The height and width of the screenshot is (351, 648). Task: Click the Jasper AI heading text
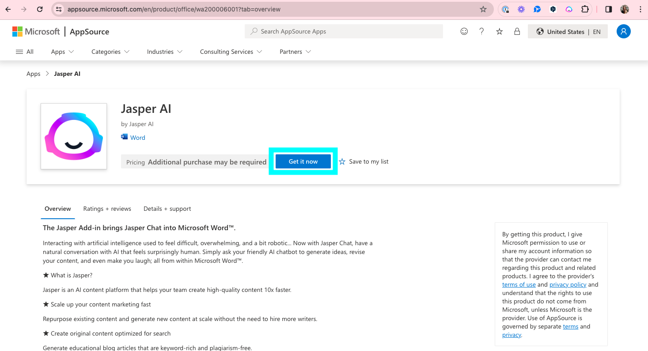tap(146, 109)
